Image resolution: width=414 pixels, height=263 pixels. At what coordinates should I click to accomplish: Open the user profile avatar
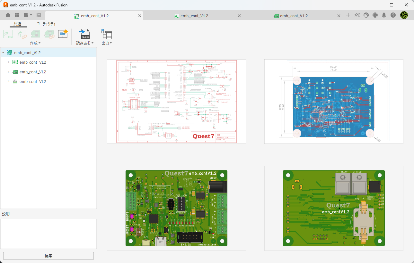click(404, 15)
